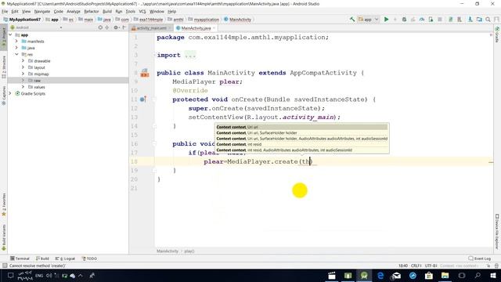This screenshot has height=282, width=501.
Task: Expand the layout folder
Action: pos(23,67)
